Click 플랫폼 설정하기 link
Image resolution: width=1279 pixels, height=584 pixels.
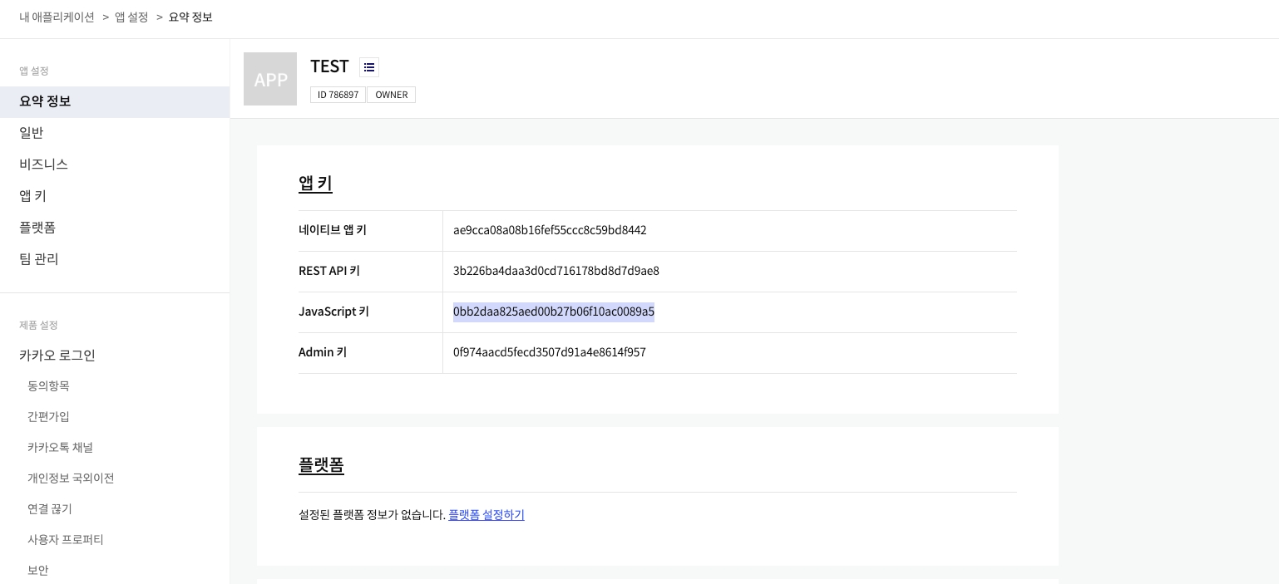click(486, 515)
